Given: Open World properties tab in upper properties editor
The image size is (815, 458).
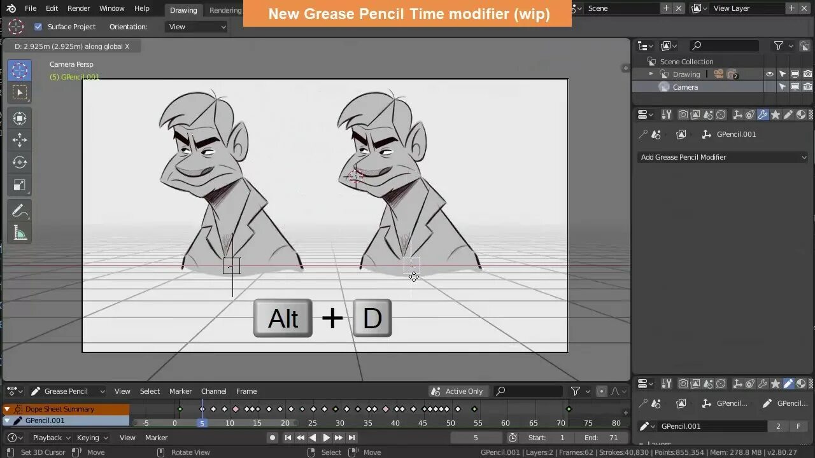Looking at the screenshot, I should tap(721, 114).
